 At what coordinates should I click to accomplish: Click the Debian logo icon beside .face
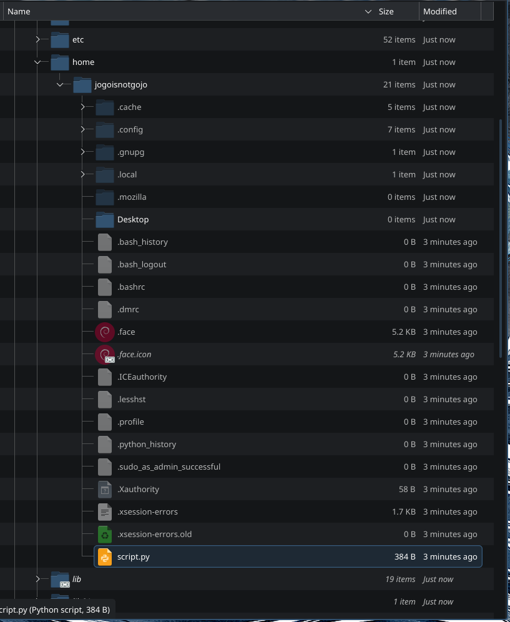point(104,332)
